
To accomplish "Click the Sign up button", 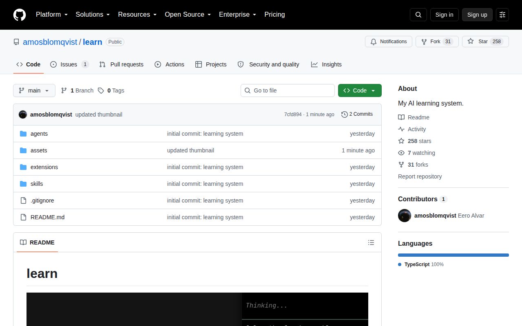I will (477, 15).
